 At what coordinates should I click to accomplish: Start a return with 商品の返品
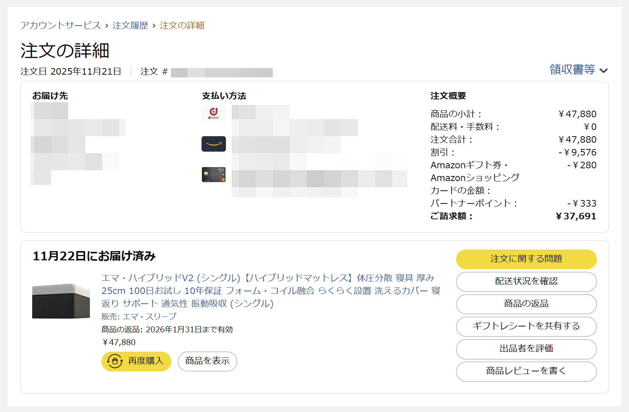click(526, 304)
